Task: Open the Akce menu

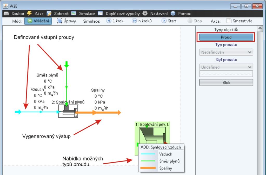Action: [x=39, y=14]
